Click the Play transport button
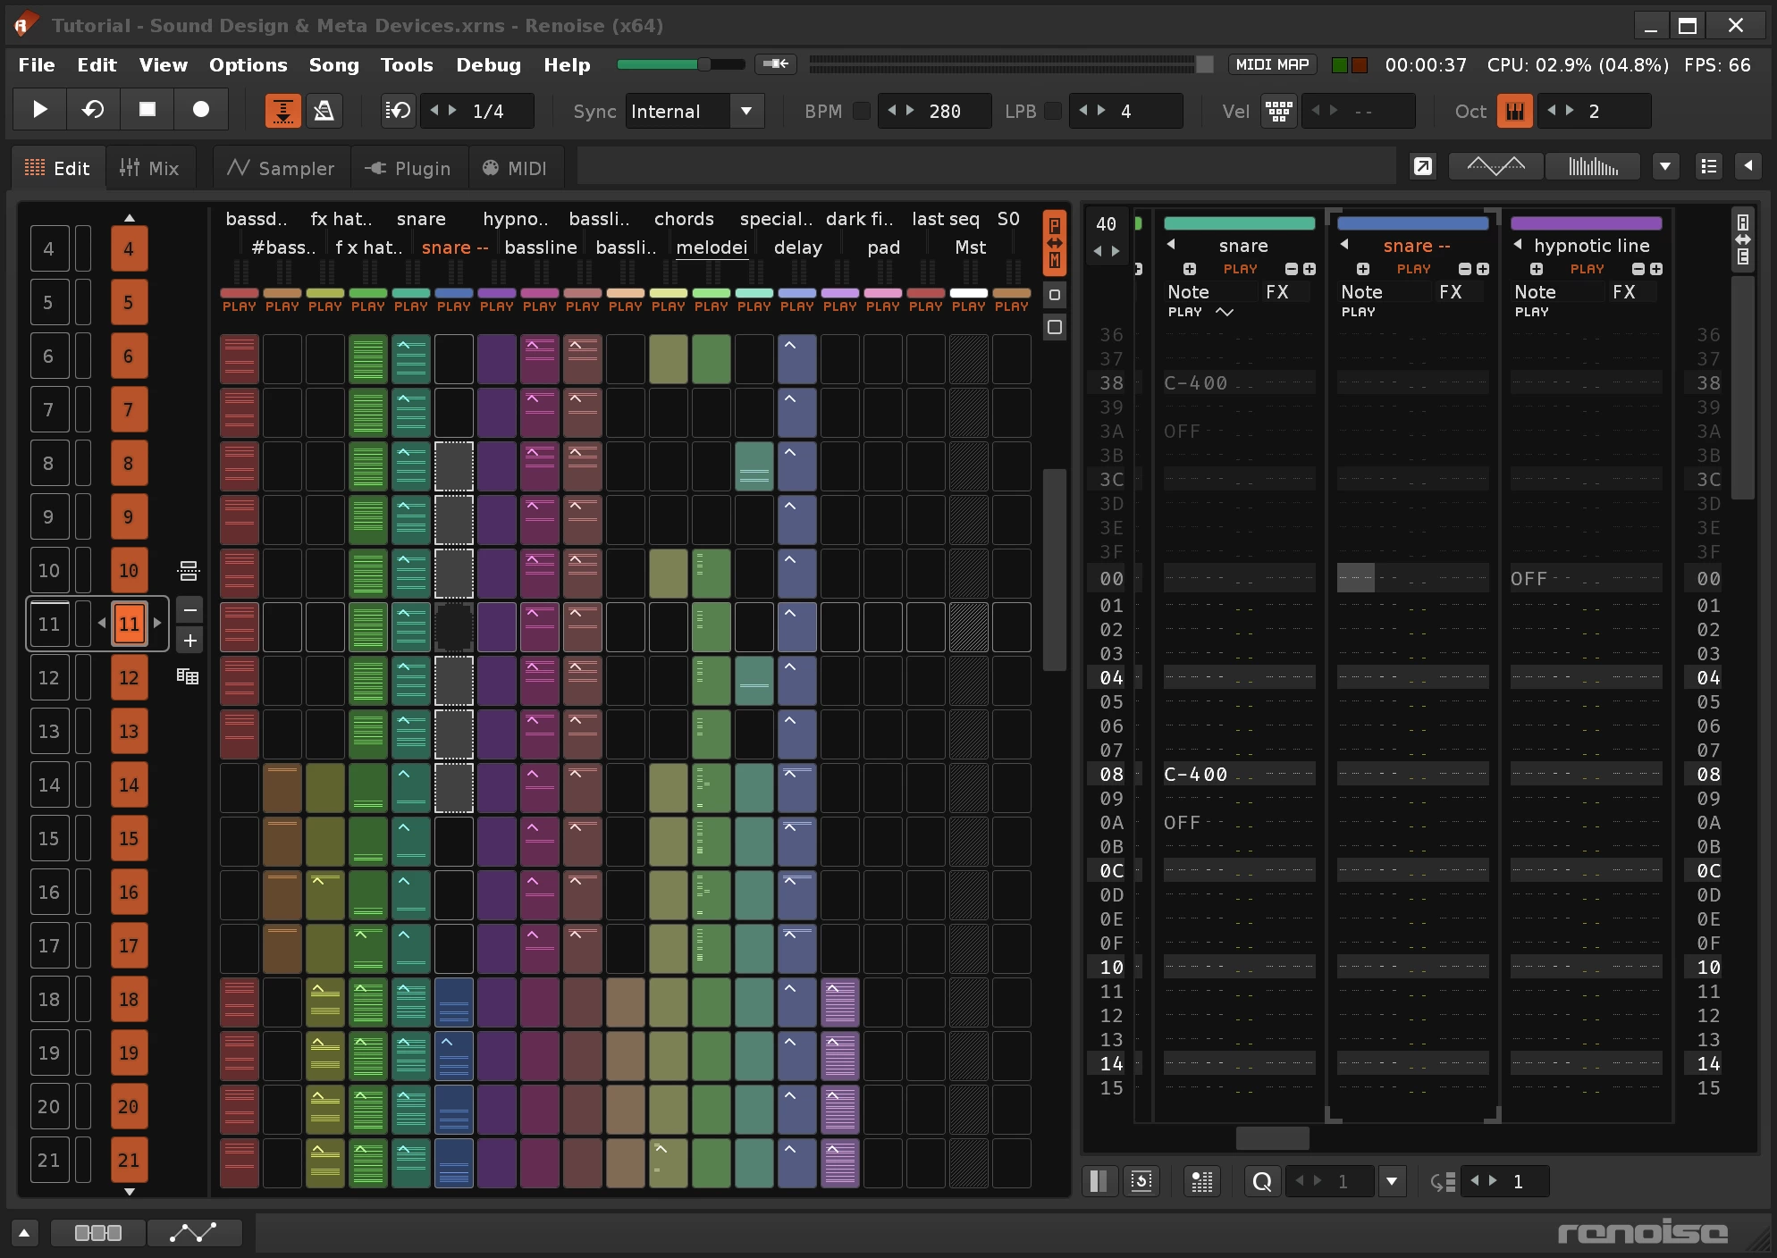Screen dimensions: 1777x1258 [39, 110]
